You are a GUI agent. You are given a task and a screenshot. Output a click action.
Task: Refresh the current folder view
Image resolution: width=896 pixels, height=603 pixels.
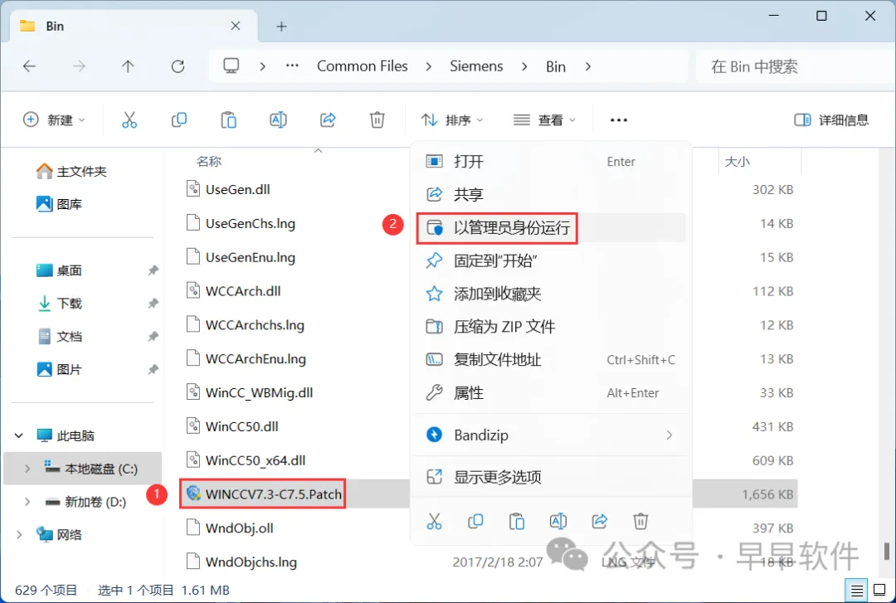click(178, 66)
